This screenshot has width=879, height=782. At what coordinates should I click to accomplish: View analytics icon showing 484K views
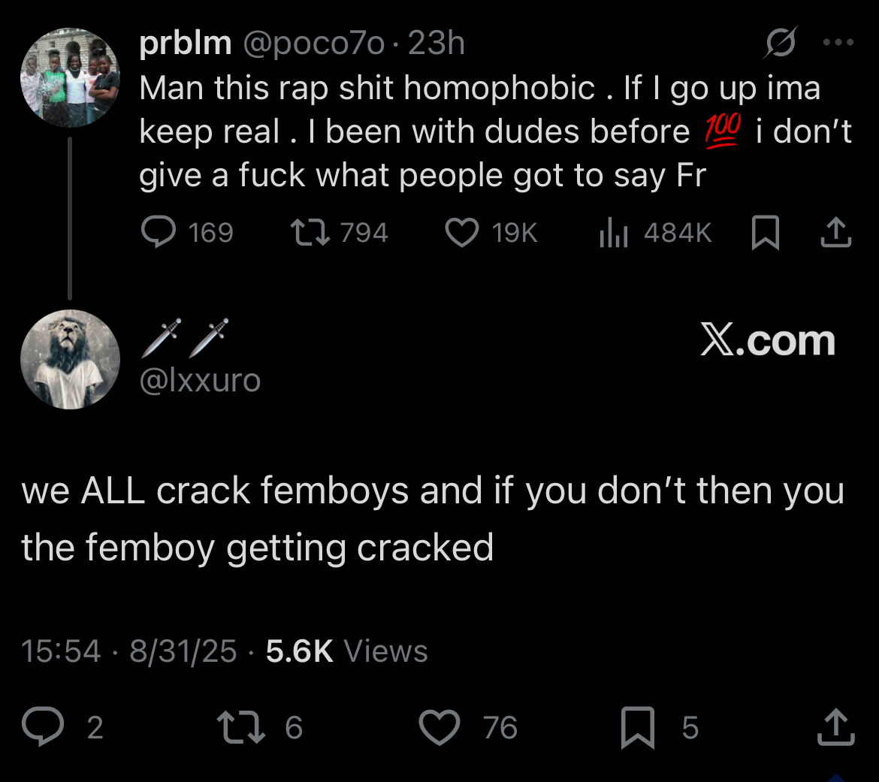[x=613, y=233]
